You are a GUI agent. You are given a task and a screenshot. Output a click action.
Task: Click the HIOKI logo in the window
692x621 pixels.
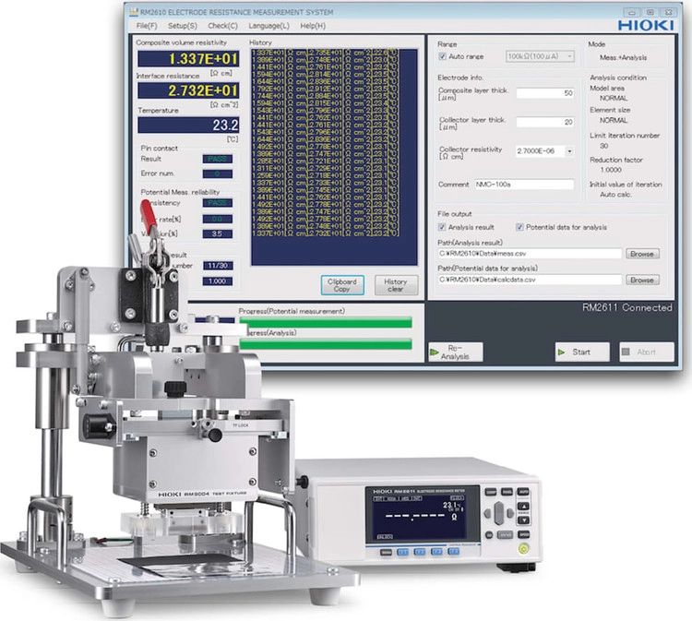click(x=646, y=25)
